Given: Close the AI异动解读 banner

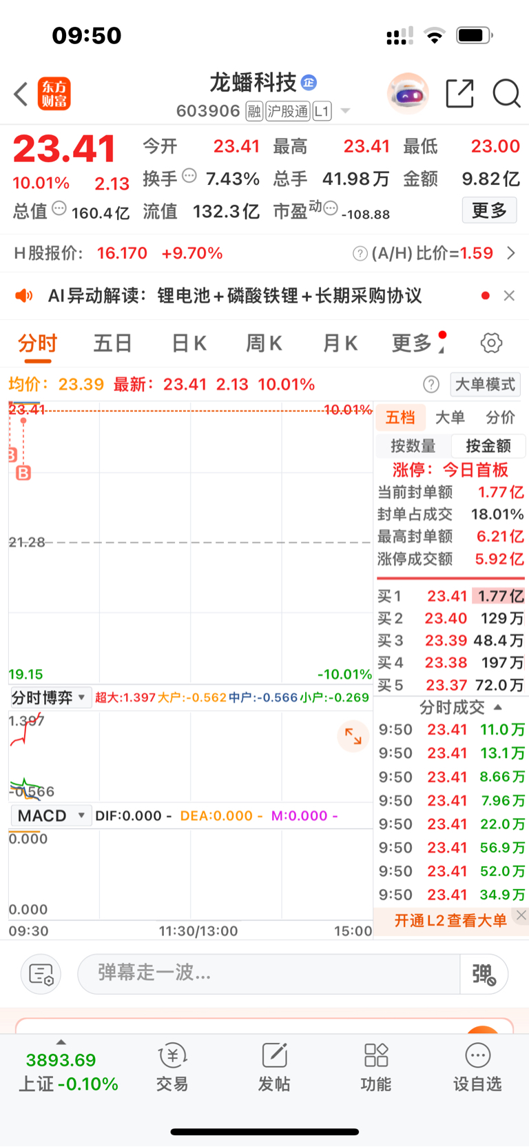Looking at the screenshot, I should pos(509,296).
